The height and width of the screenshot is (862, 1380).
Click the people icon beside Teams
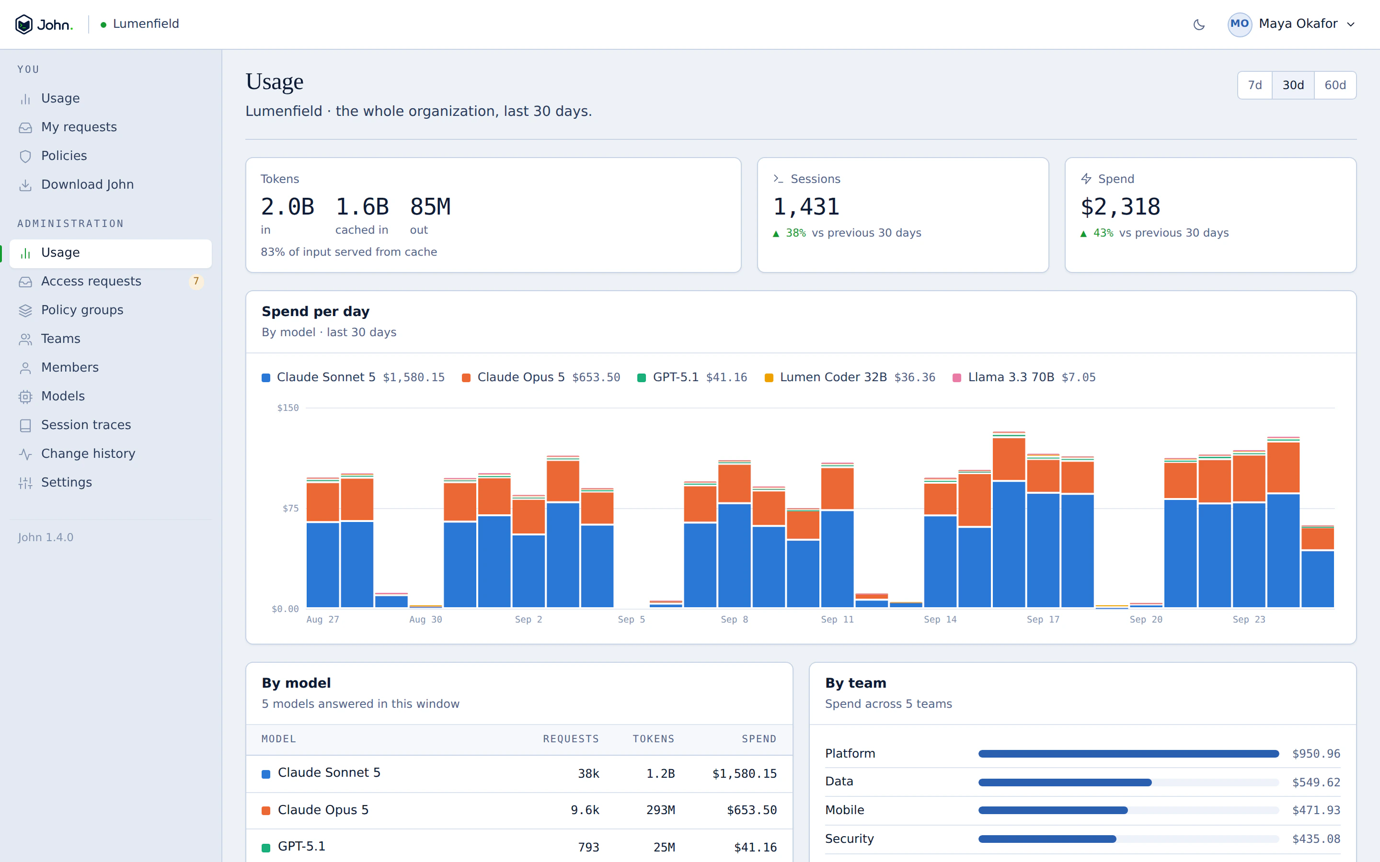[x=25, y=339]
